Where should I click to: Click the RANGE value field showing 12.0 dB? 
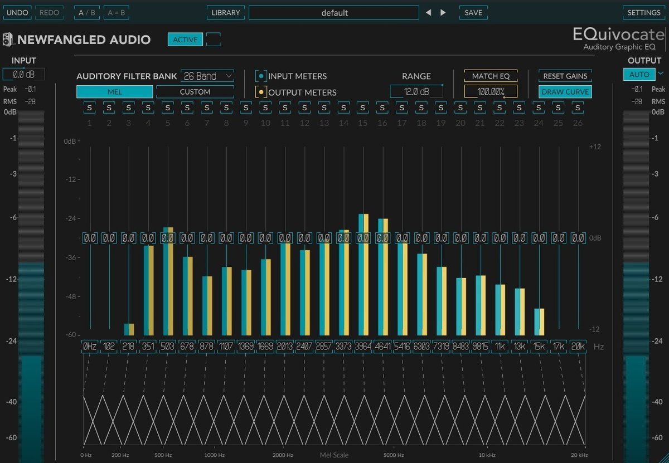pos(416,91)
